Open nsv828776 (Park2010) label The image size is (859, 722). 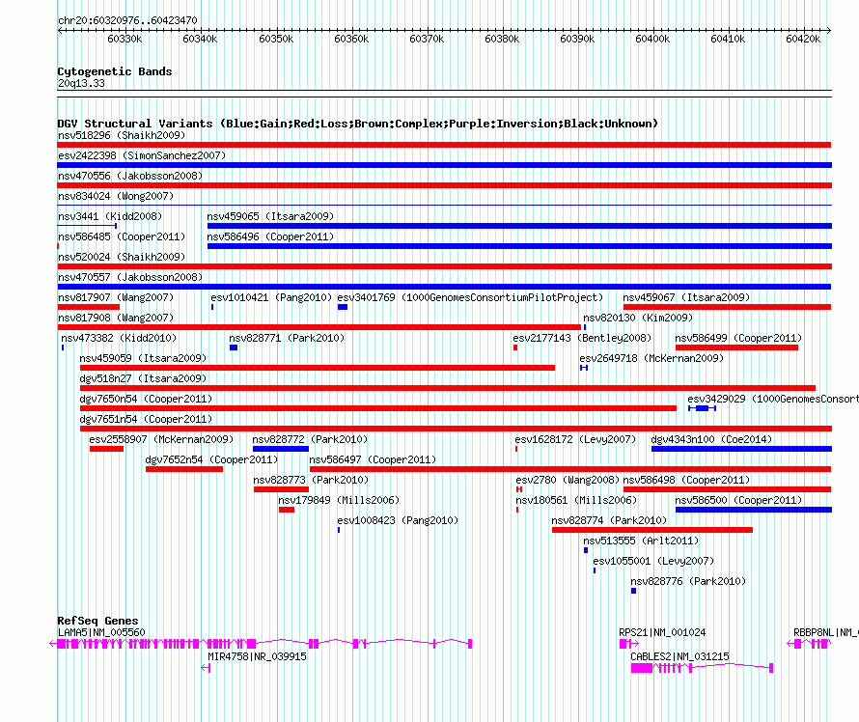tap(688, 581)
